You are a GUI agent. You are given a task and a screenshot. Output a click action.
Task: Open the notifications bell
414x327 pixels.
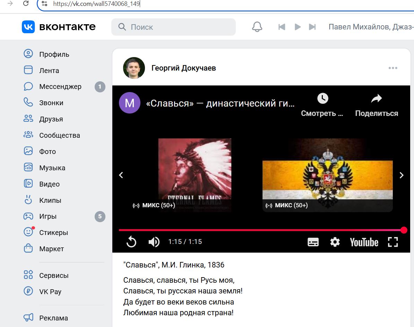coord(257,27)
